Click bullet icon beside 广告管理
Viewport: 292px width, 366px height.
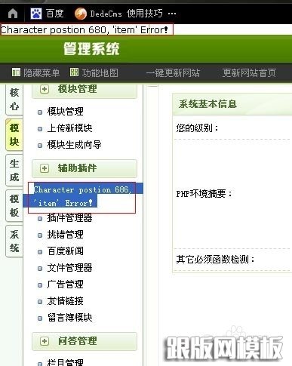[x=40, y=285]
